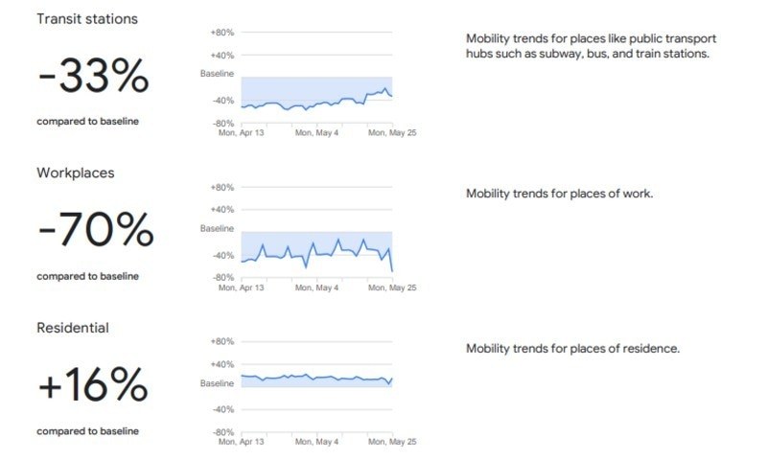
Task: Click Mon, May 4 on transit chart
Action: click(316, 132)
